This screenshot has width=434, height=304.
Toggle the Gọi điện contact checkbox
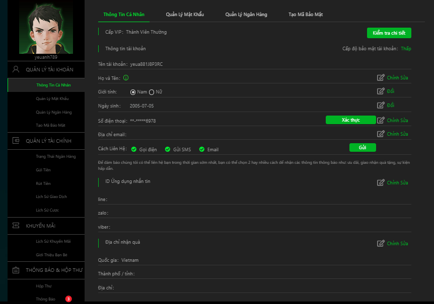[x=134, y=149]
